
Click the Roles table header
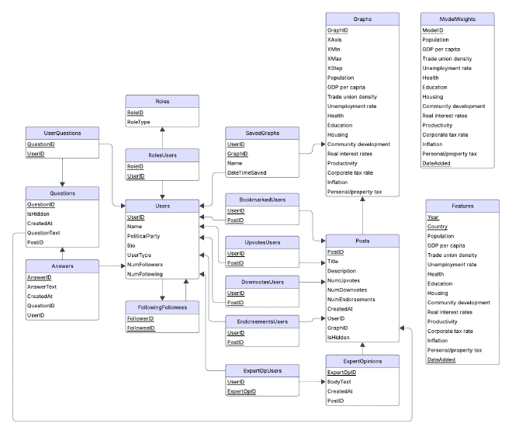point(161,100)
